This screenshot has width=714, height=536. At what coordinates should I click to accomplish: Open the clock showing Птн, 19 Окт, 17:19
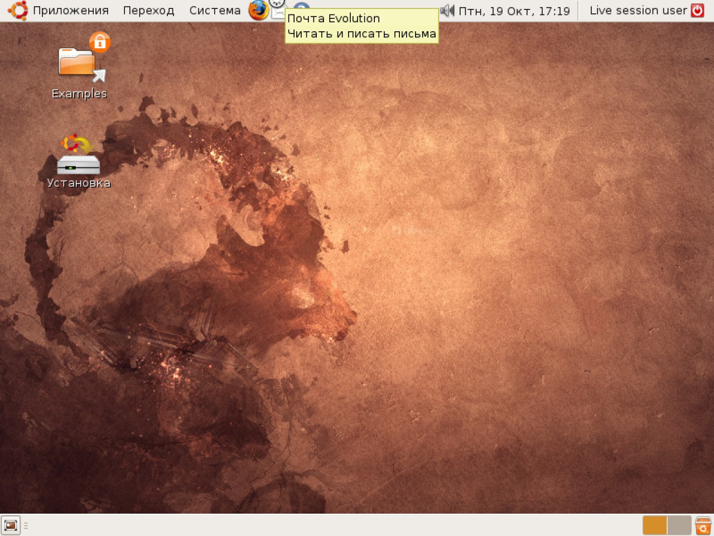point(514,10)
